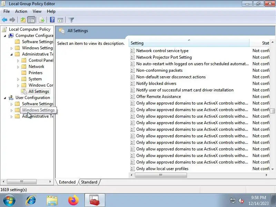
Task: Click the network tray icon
Action: tap(233, 200)
